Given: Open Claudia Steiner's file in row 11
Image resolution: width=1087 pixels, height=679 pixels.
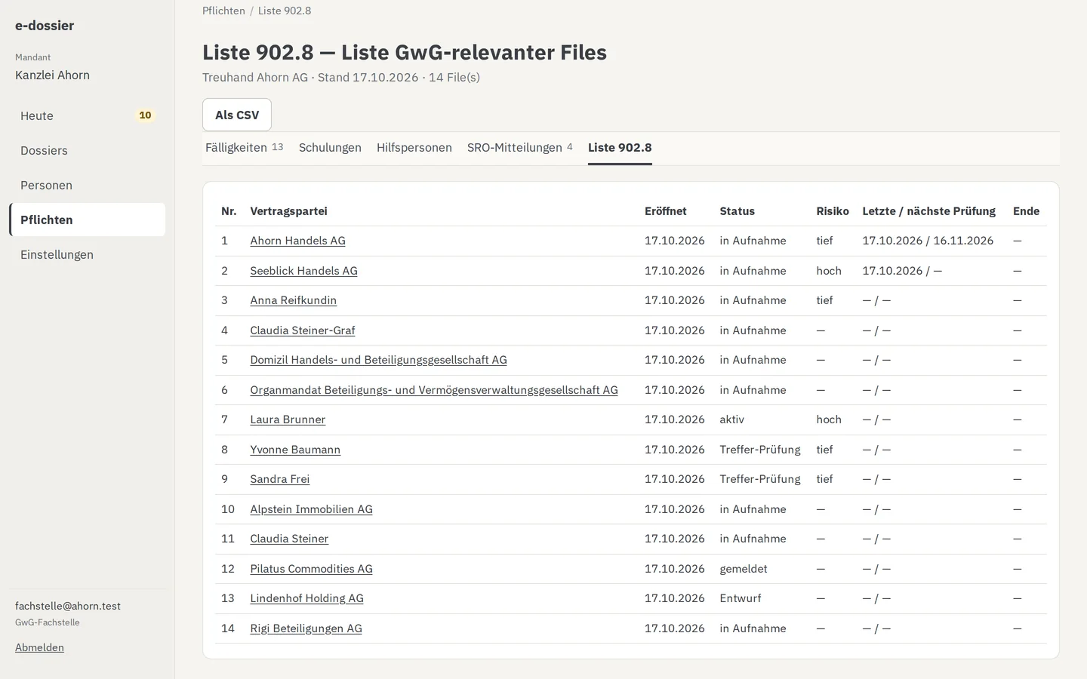Looking at the screenshot, I should coord(289,539).
